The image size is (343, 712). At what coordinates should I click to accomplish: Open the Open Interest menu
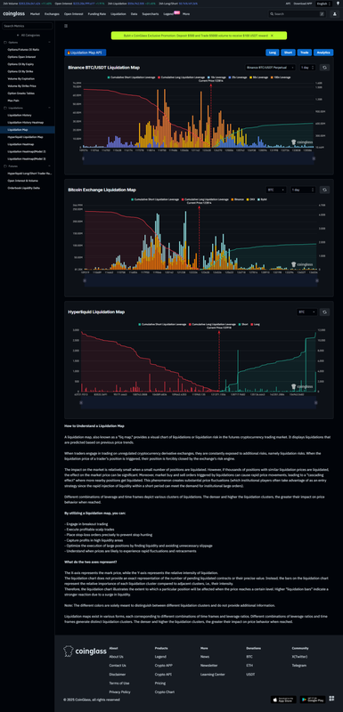pyautogui.click(x=74, y=14)
